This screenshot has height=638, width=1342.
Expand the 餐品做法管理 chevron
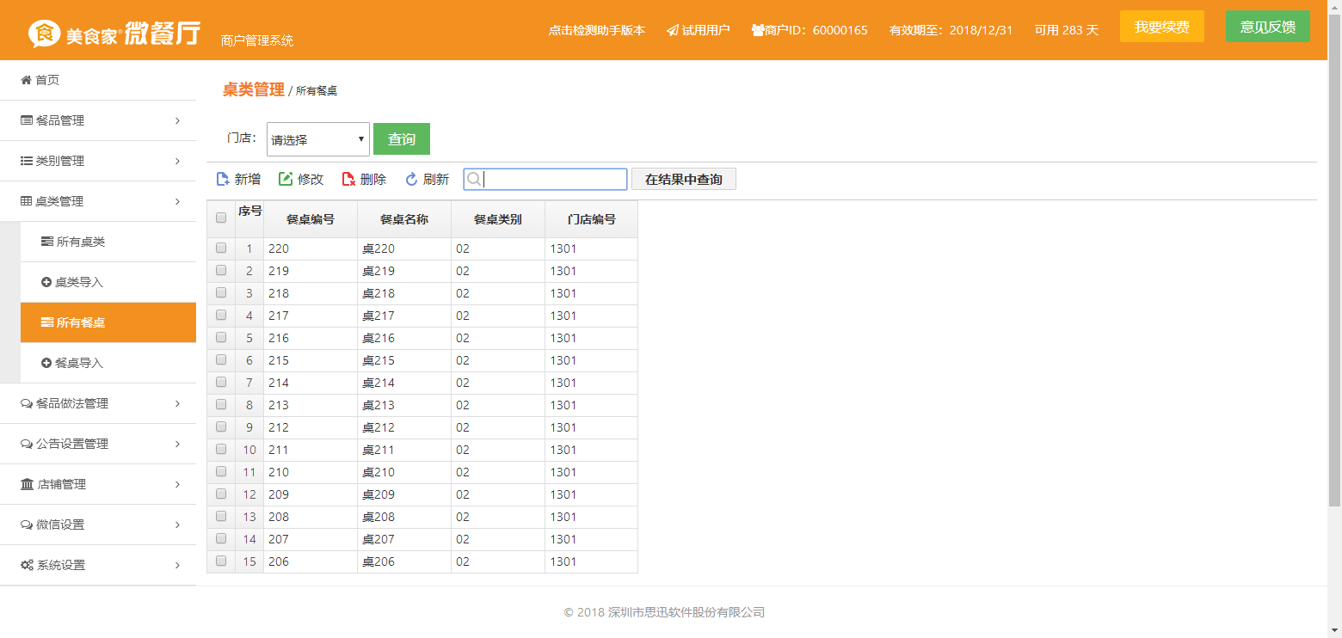point(177,403)
